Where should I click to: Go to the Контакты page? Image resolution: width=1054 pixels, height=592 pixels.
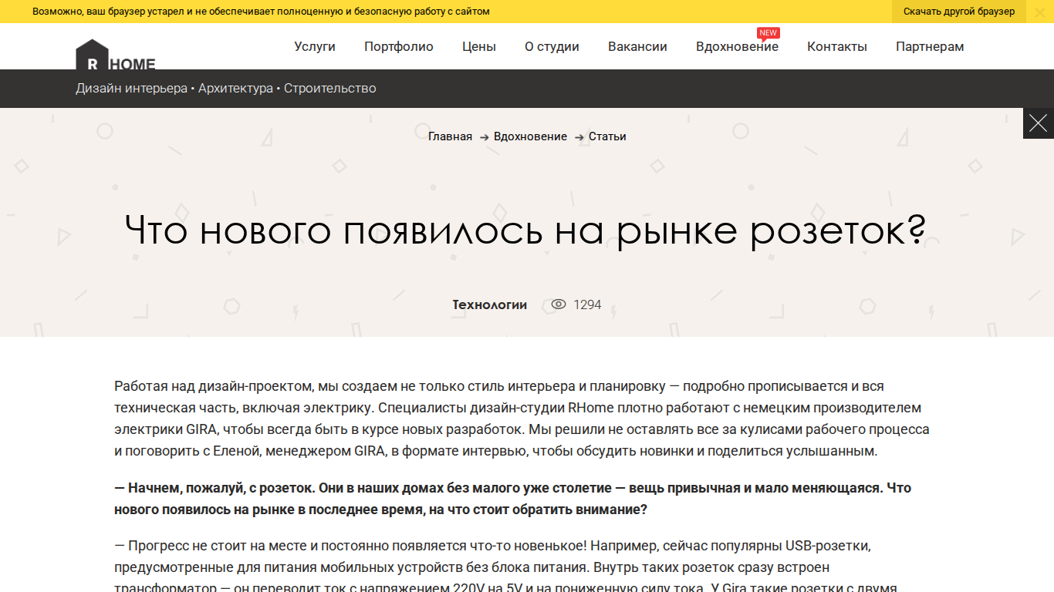click(x=837, y=46)
